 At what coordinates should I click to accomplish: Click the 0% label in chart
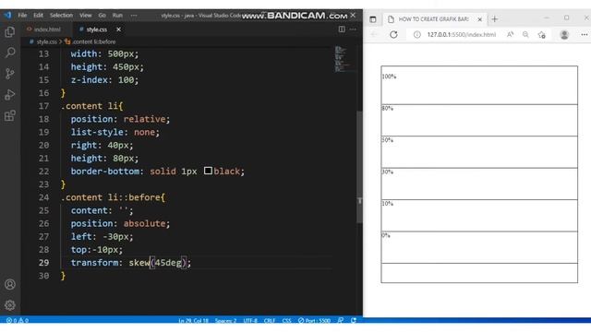point(386,235)
